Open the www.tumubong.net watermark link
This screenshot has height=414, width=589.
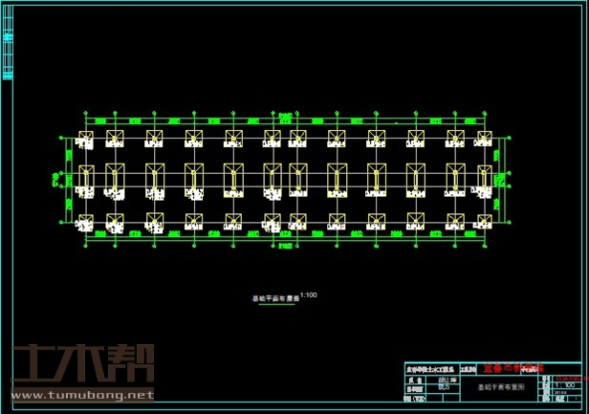pos(78,394)
